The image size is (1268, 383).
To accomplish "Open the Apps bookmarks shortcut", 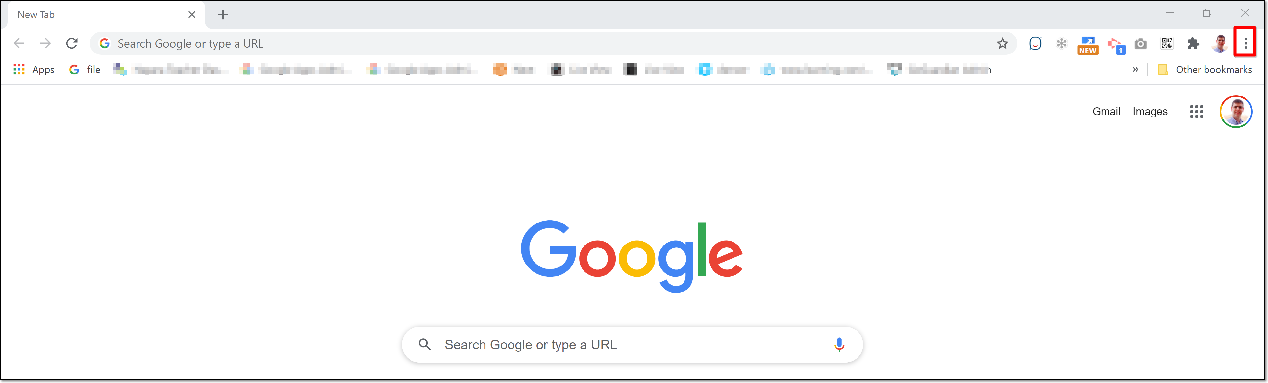I will (x=34, y=70).
